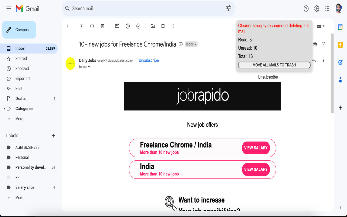Switch to the Important folder
The height and width of the screenshot is (217, 347).
tap(22, 78)
